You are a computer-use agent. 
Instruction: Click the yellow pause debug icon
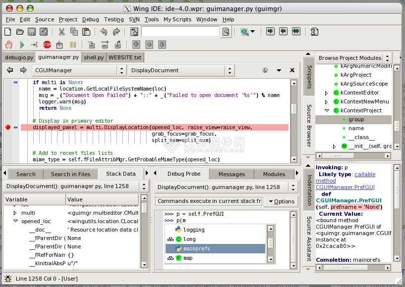pyautogui.click(x=73, y=45)
